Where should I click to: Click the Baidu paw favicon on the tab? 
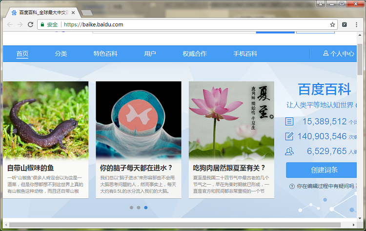coord(14,13)
